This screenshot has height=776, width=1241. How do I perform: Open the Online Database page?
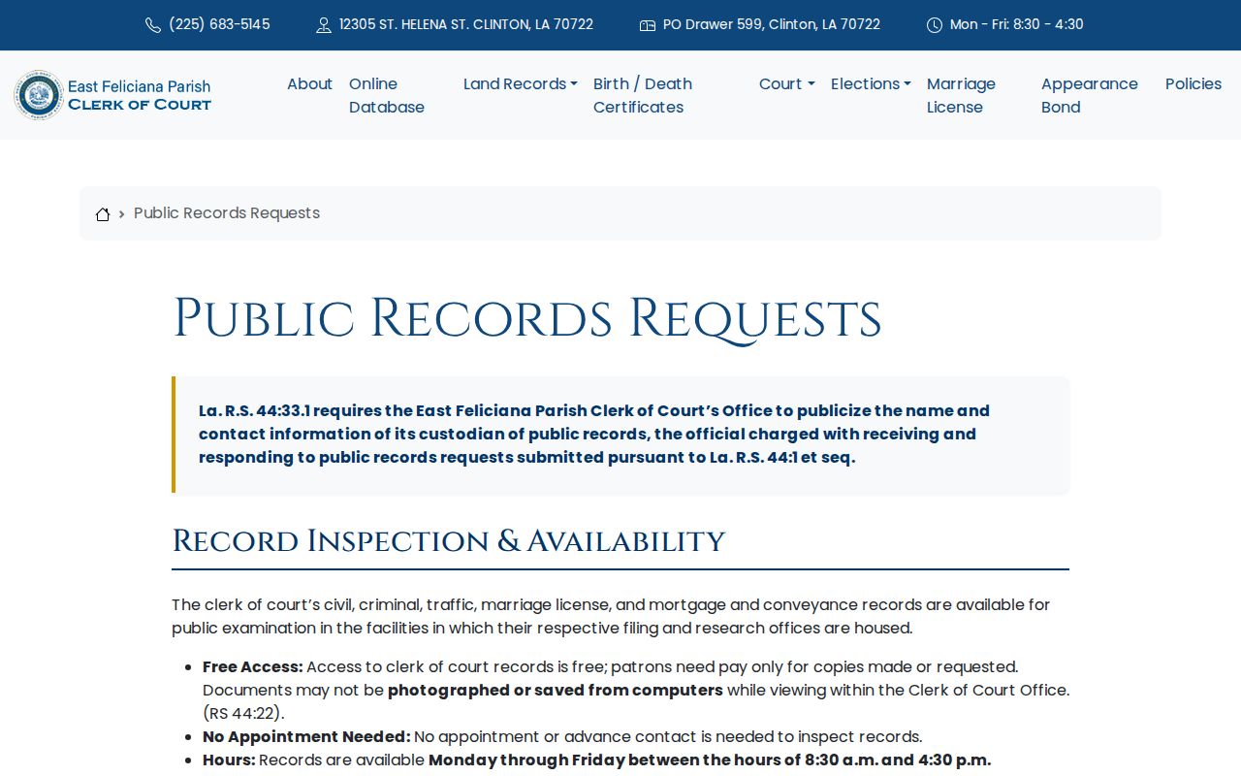click(387, 95)
